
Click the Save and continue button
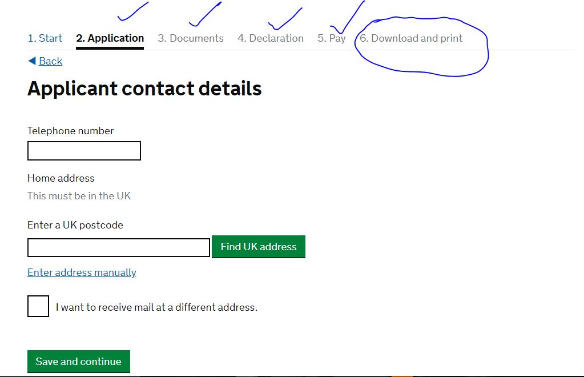[x=79, y=362]
